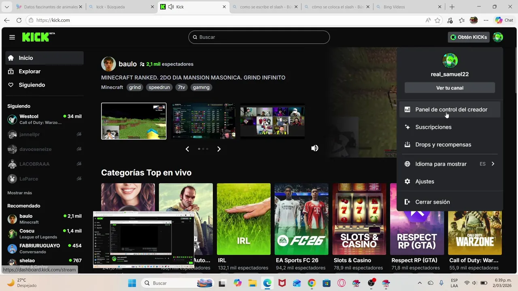Image resolution: width=518 pixels, height=291 pixels.
Task: Click browser back arrow
Action: coord(7,20)
